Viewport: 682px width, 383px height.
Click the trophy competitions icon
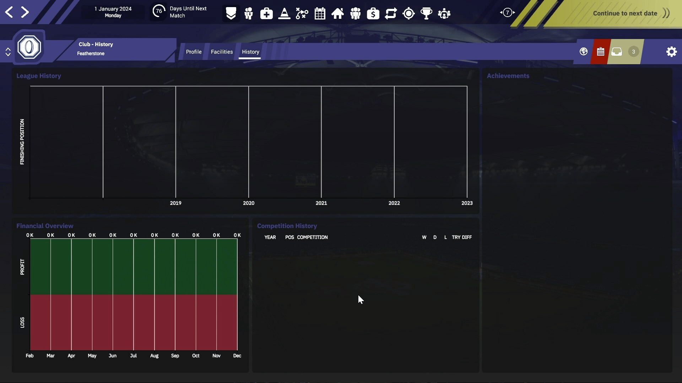(426, 14)
